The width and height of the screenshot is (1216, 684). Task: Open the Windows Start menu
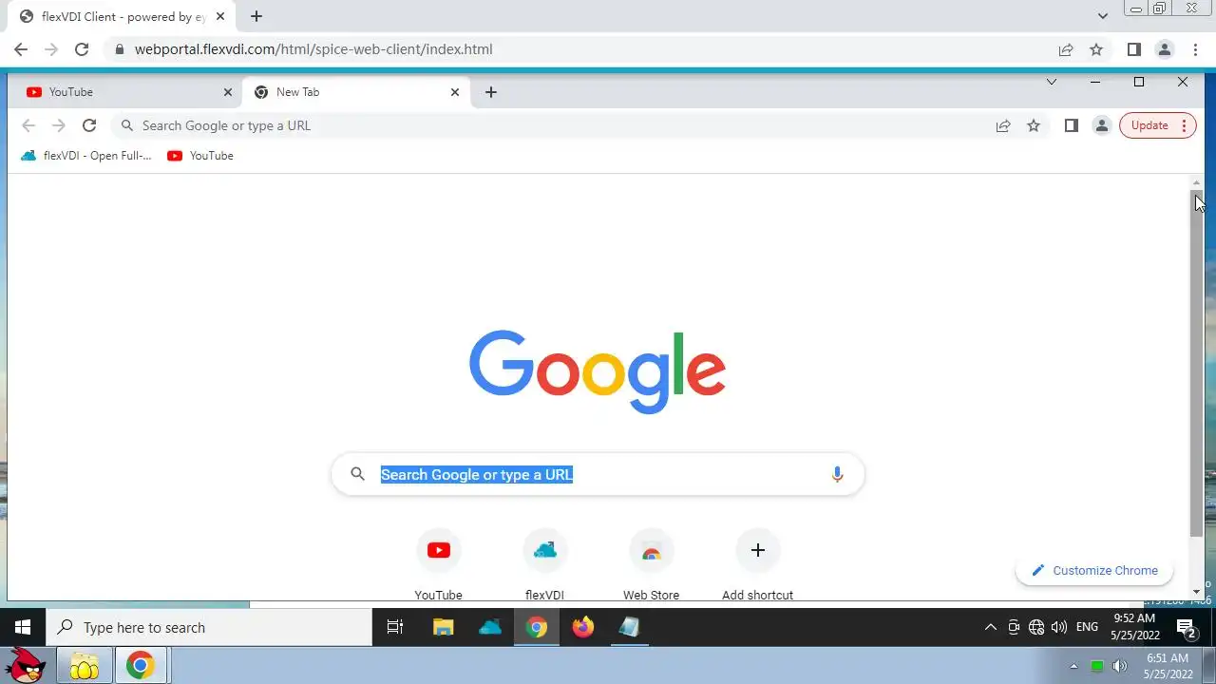tap(23, 627)
